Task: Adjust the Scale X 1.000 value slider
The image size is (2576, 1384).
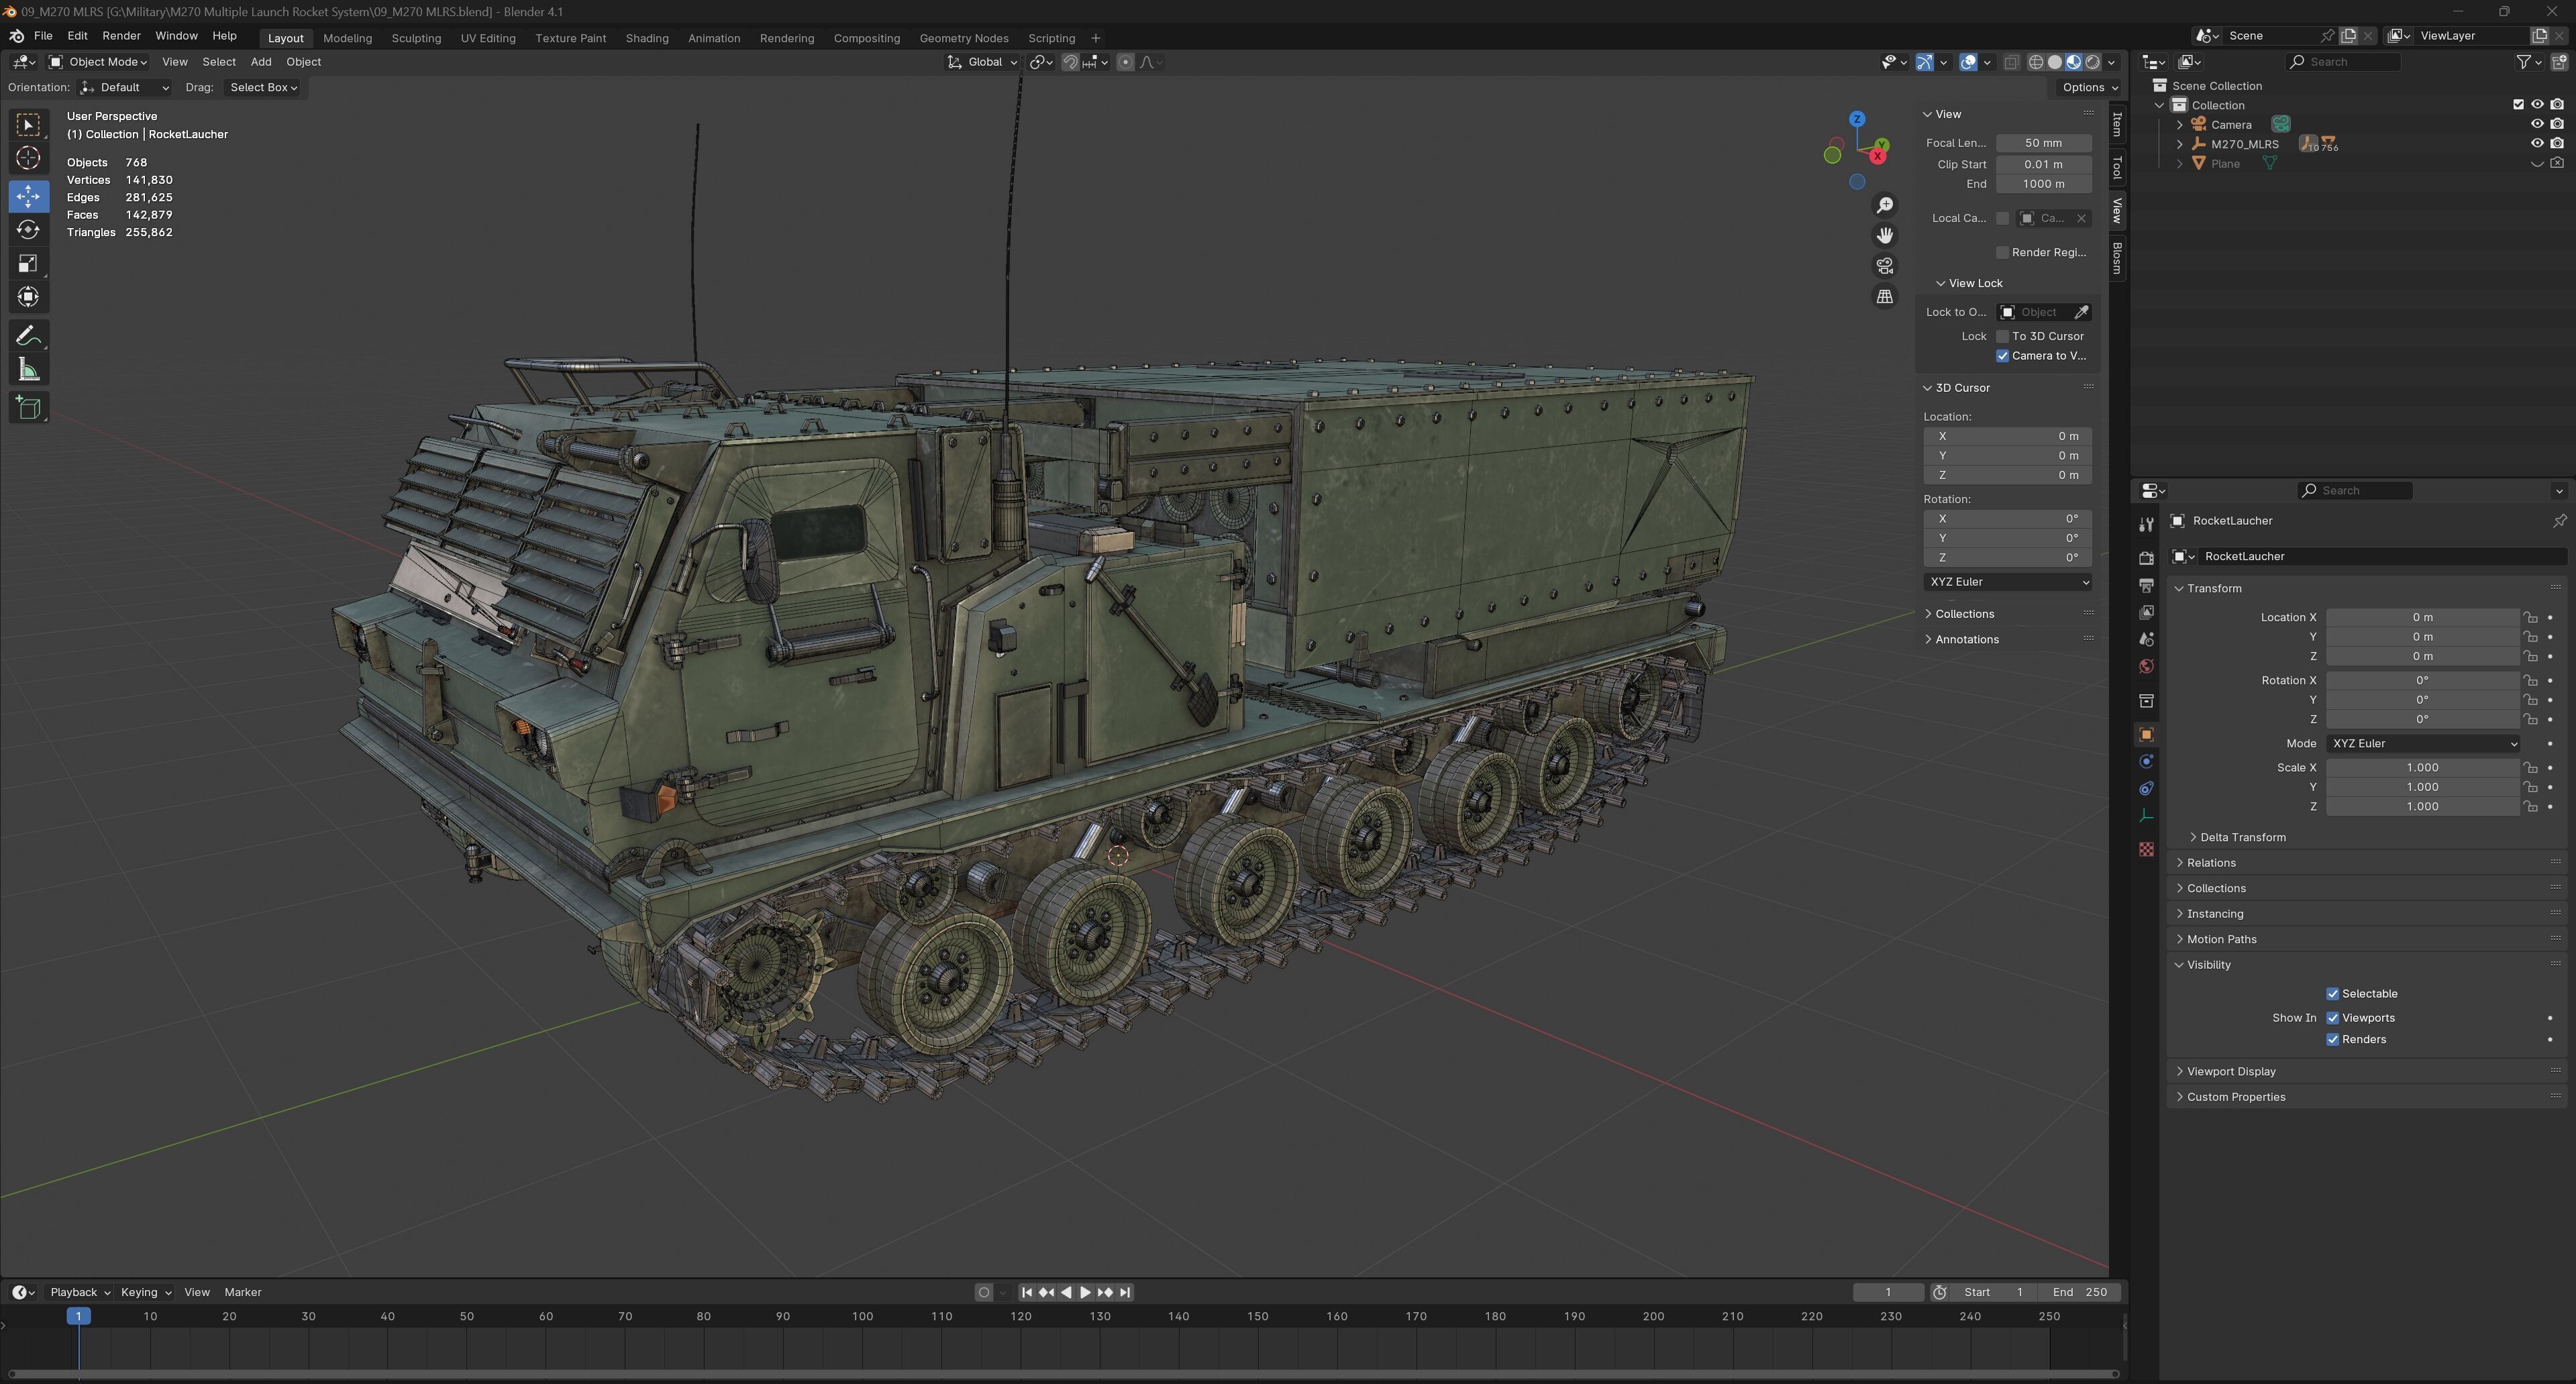Action: coord(2422,768)
